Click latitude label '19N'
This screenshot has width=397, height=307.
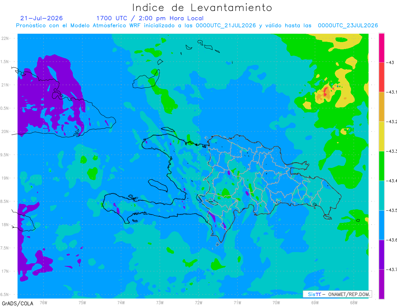pyautogui.click(x=5, y=178)
